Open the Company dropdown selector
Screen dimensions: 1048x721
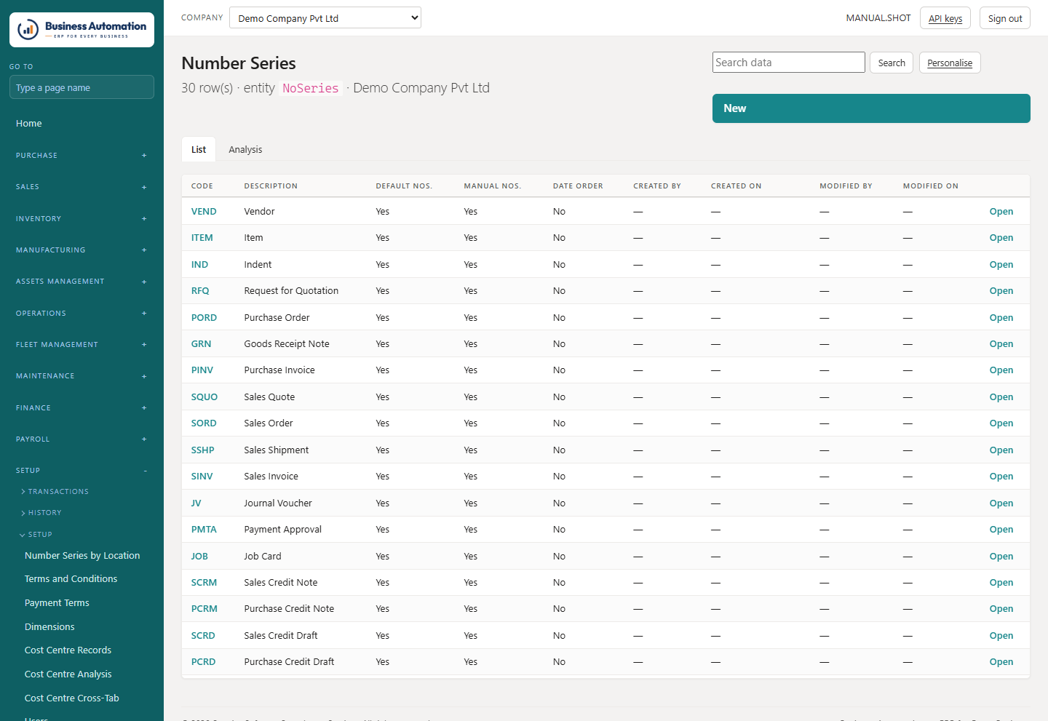(x=325, y=18)
